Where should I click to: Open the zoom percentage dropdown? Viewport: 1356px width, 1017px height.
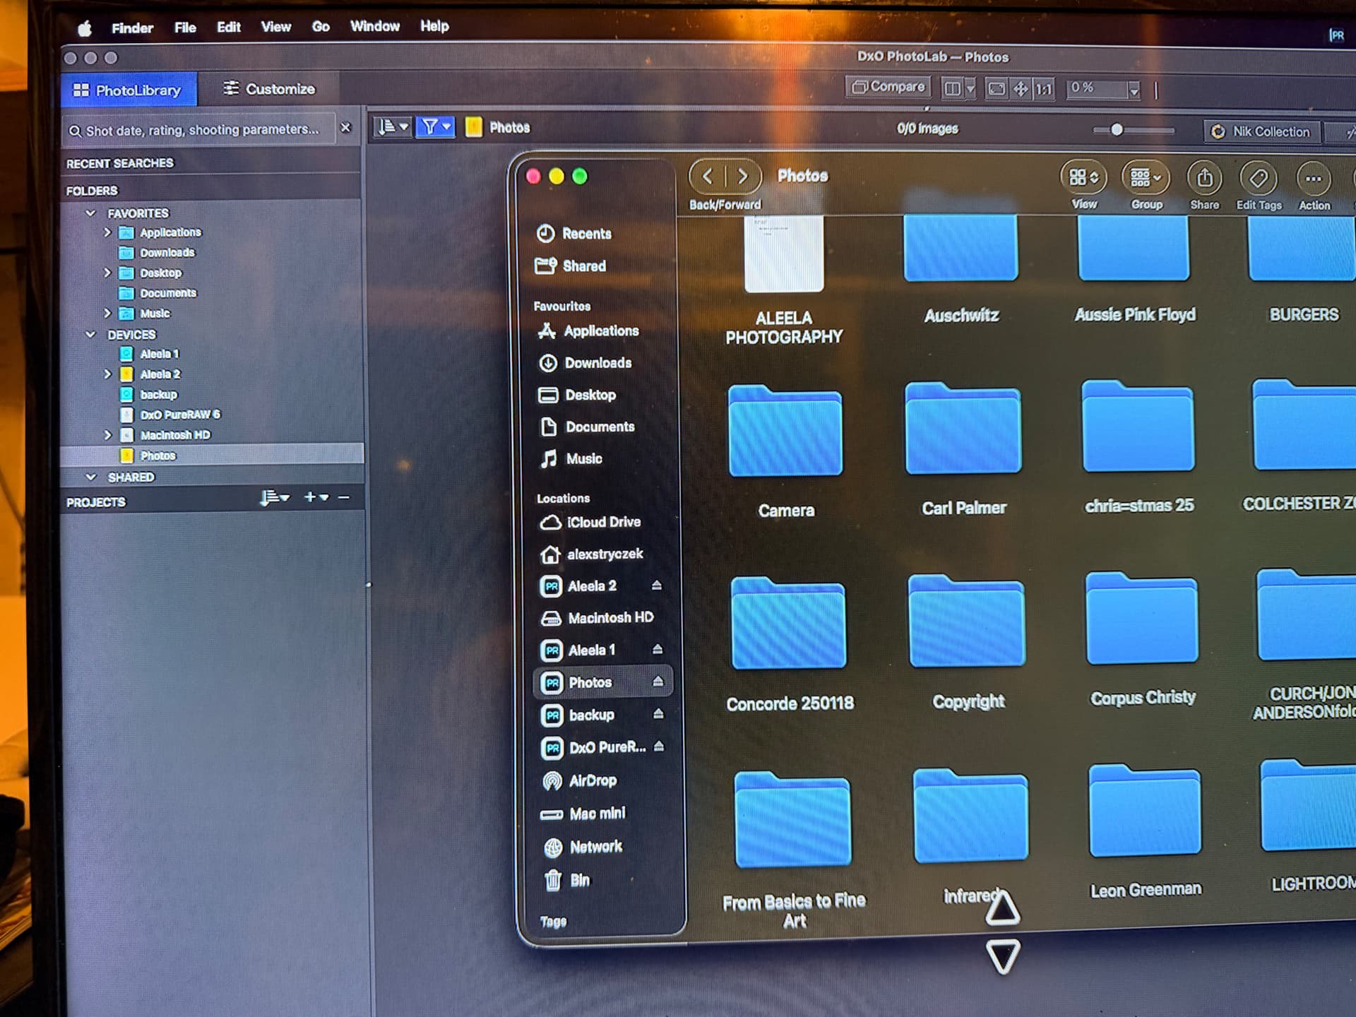1134,90
